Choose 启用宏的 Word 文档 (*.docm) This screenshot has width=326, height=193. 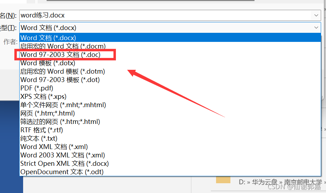coord(170,46)
